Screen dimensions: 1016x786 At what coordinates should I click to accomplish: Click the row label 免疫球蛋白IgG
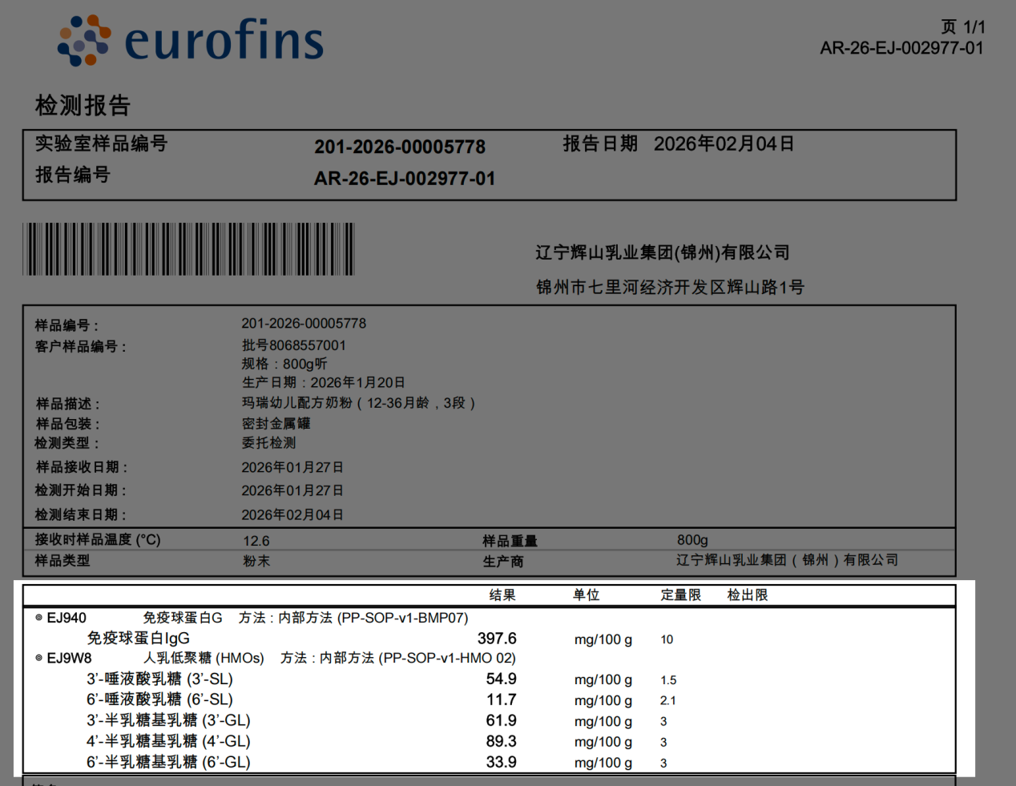click(139, 638)
